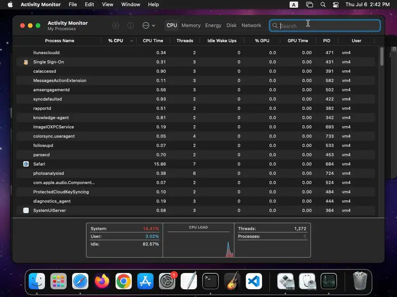Select the ProtectedCloudKeySyncing process

[195, 192]
